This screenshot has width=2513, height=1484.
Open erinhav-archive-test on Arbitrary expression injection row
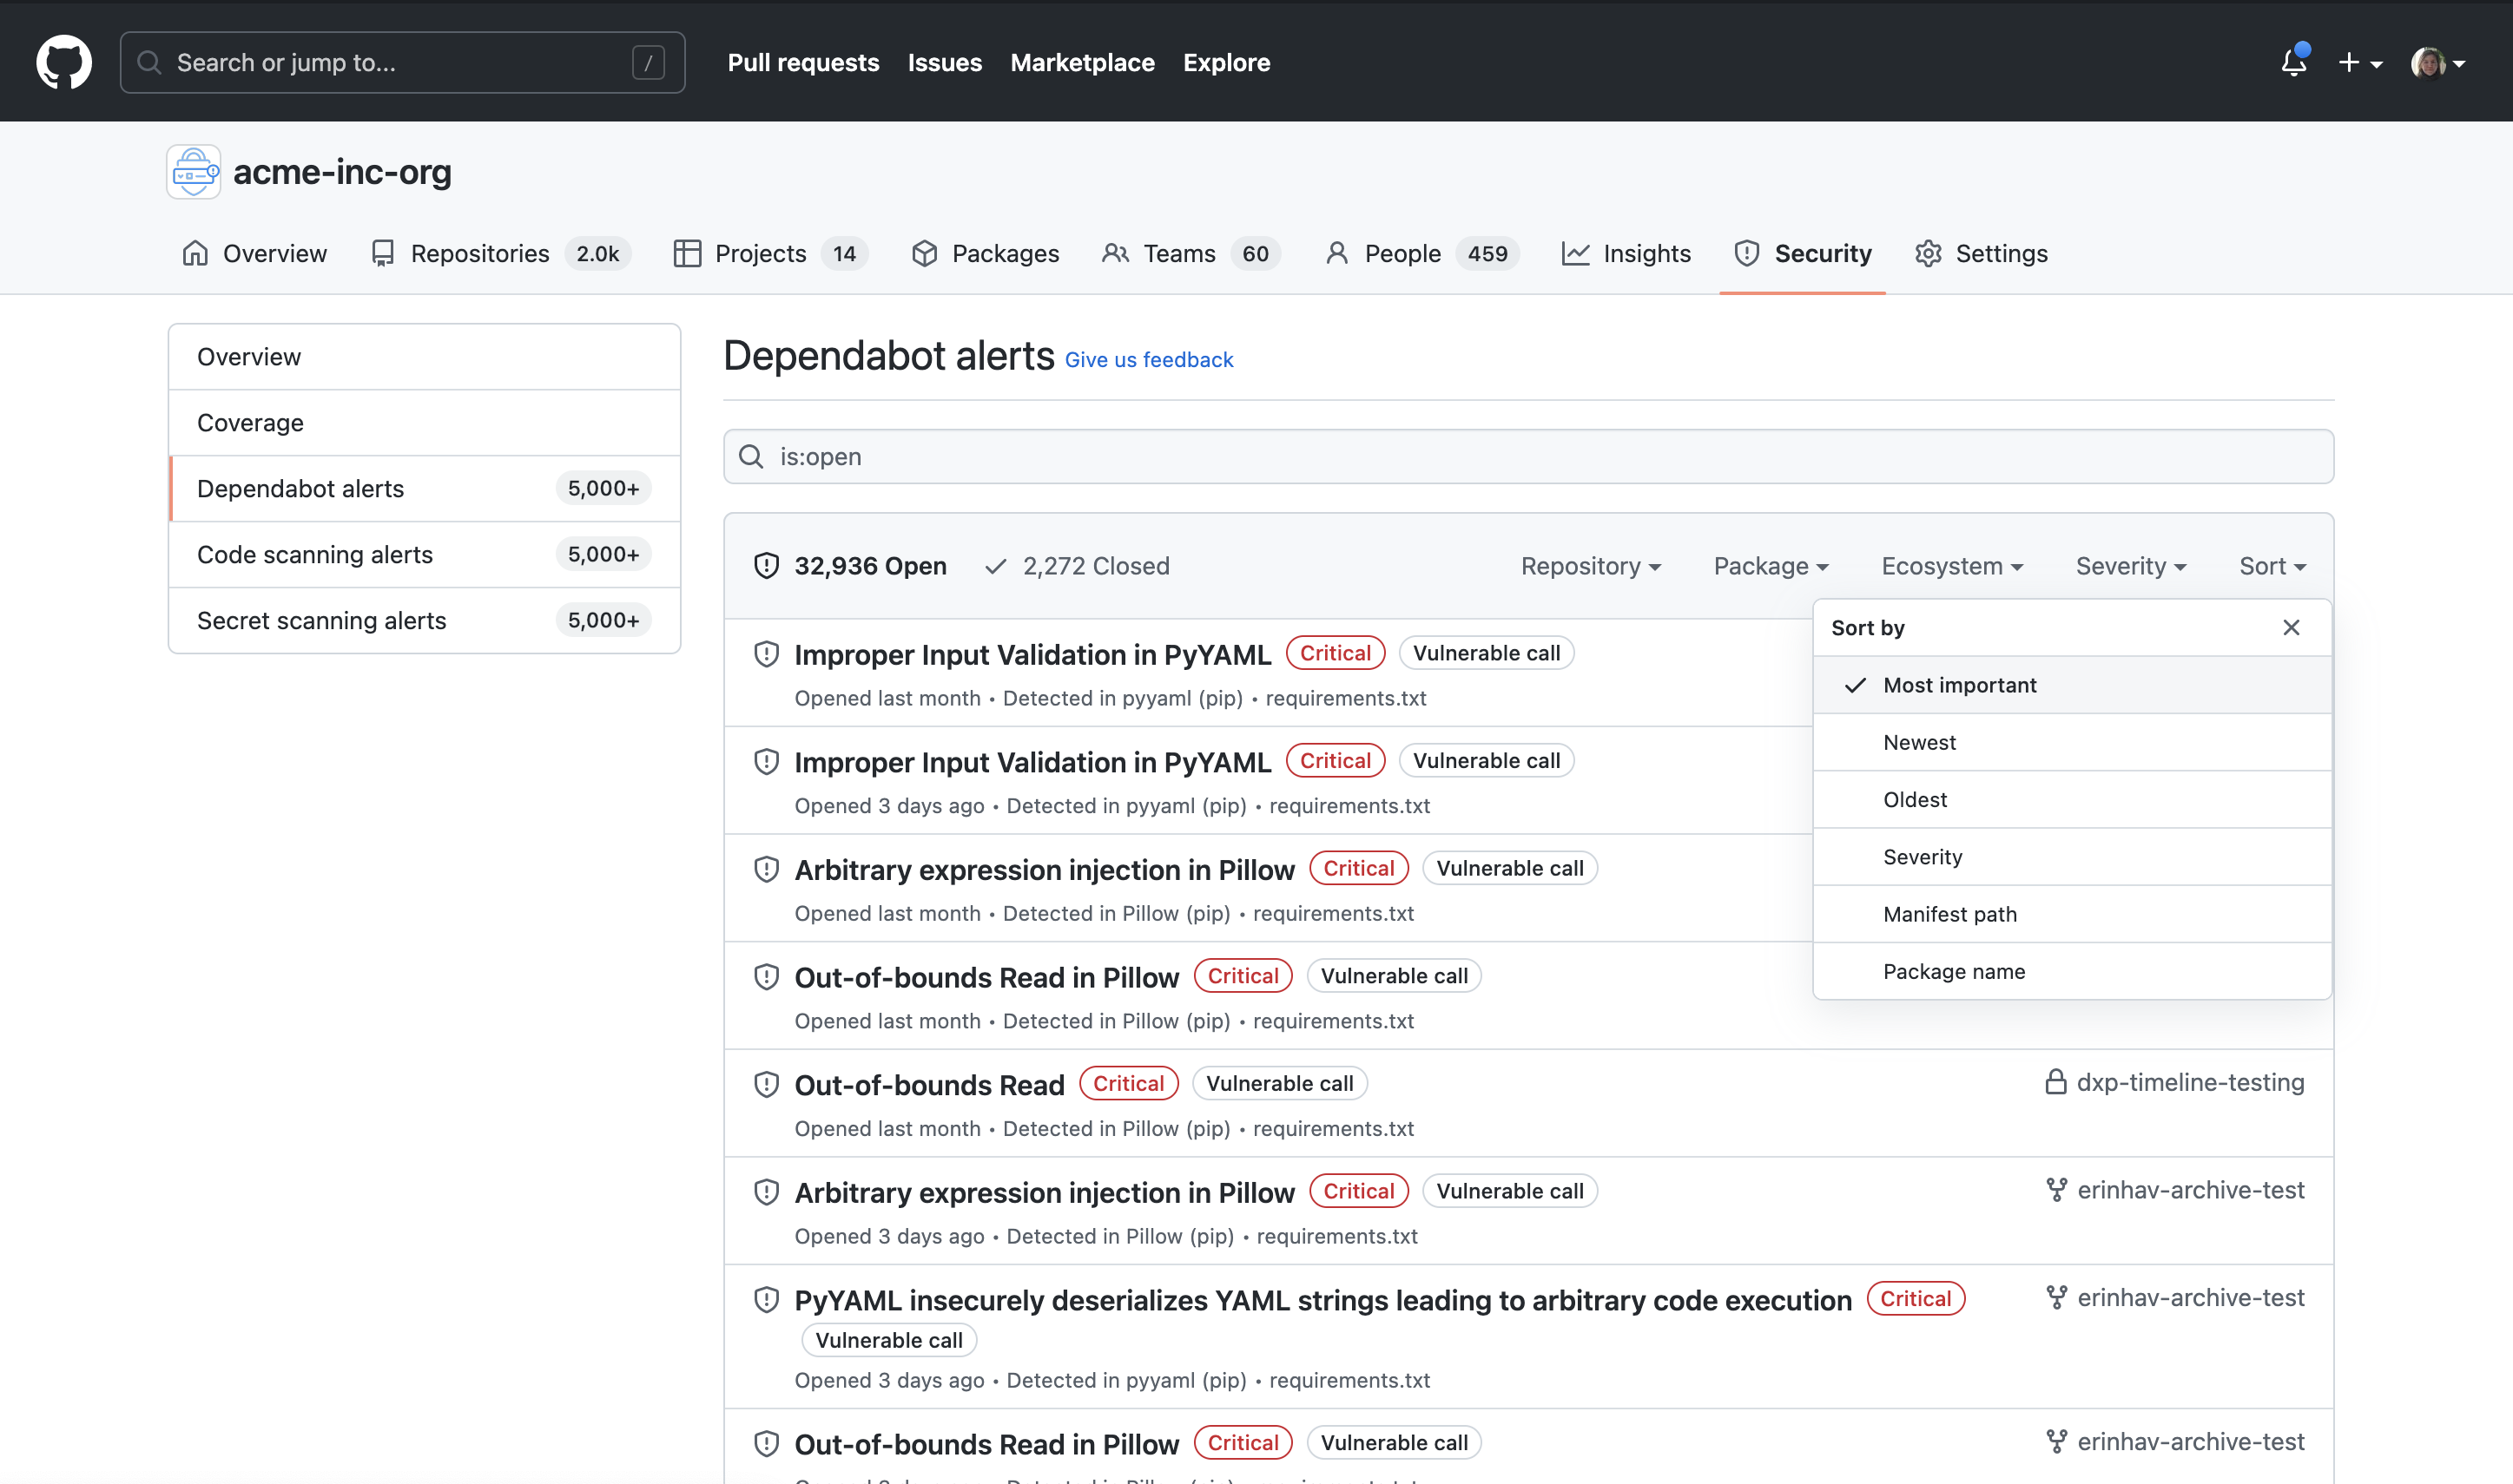pyautogui.click(x=2190, y=1190)
